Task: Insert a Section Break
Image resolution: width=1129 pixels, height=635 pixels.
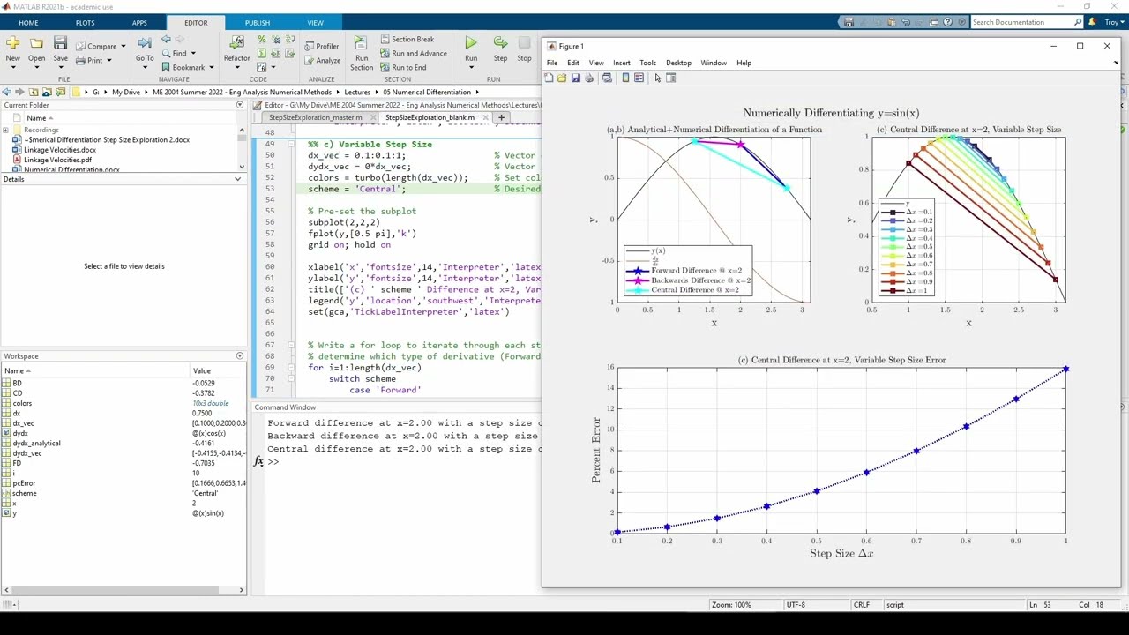Action: pos(407,40)
